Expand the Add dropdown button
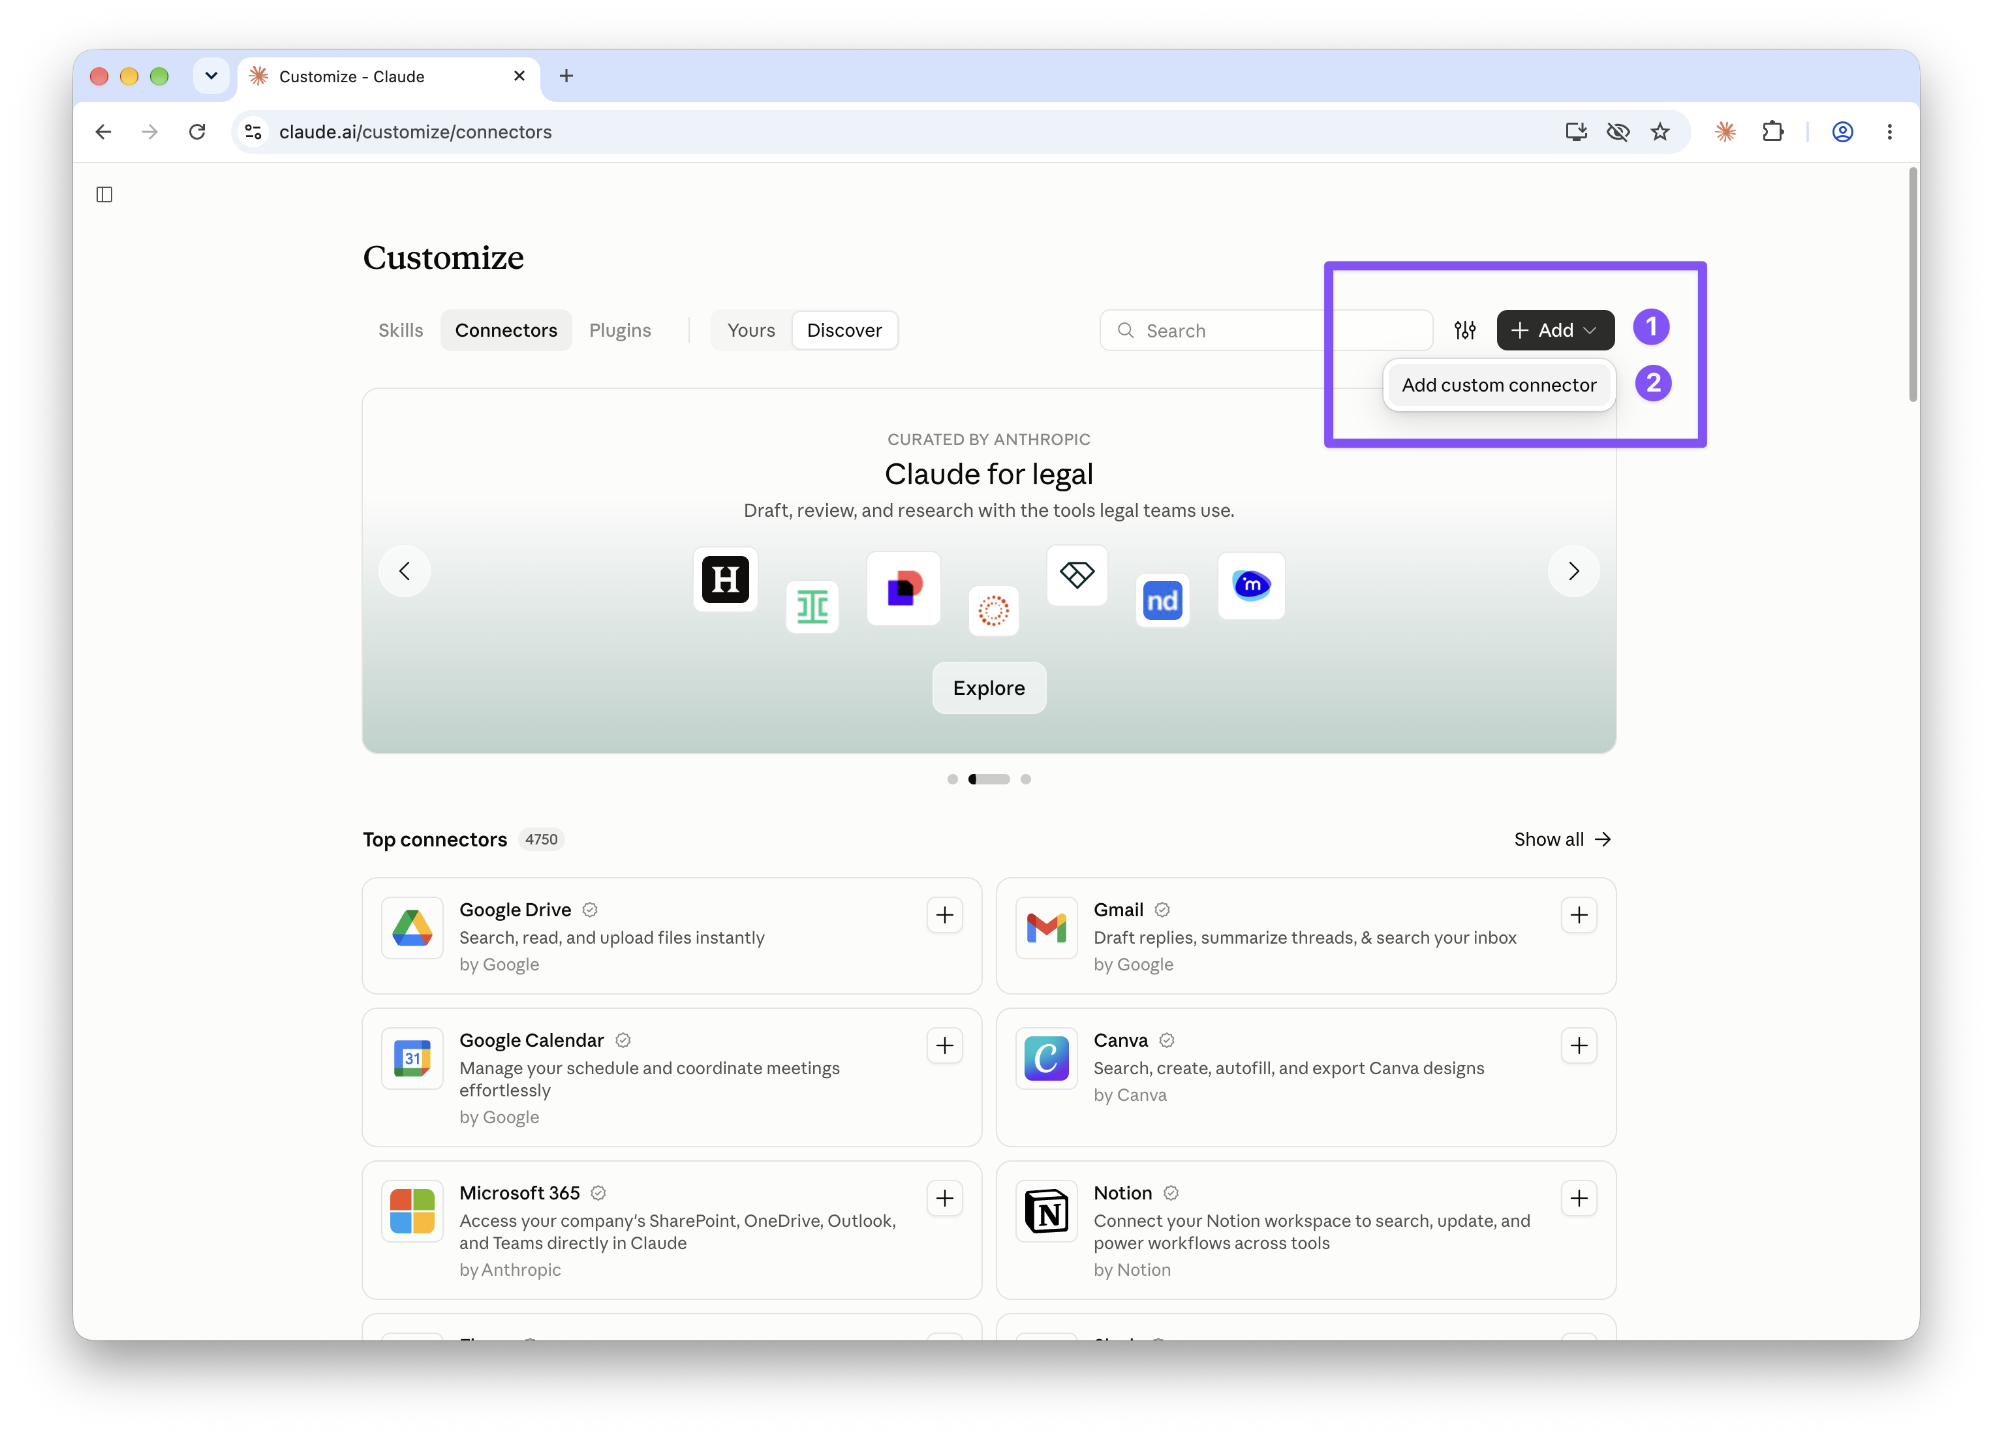The width and height of the screenshot is (1993, 1437). (x=1555, y=330)
